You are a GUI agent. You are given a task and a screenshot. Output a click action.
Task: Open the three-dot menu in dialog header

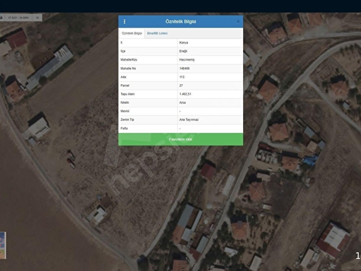(125, 21)
